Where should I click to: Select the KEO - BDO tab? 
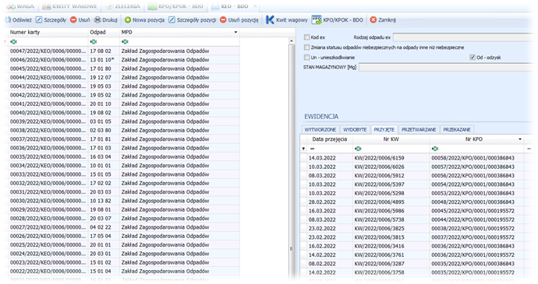[x=230, y=6]
